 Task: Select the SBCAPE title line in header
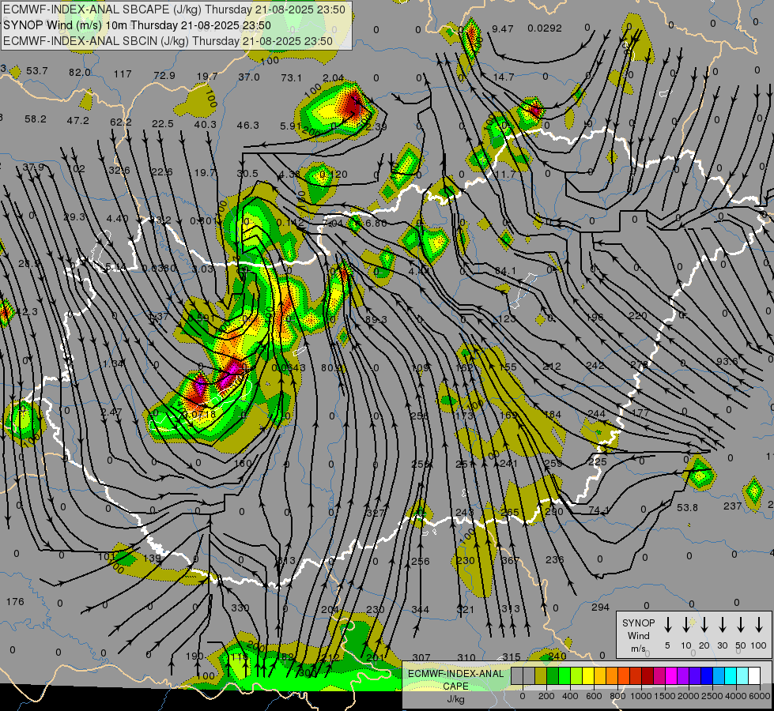[174, 9]
